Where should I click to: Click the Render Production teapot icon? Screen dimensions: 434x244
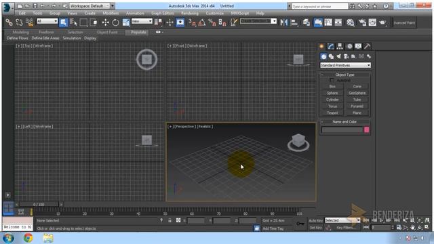tap(382, 22)
